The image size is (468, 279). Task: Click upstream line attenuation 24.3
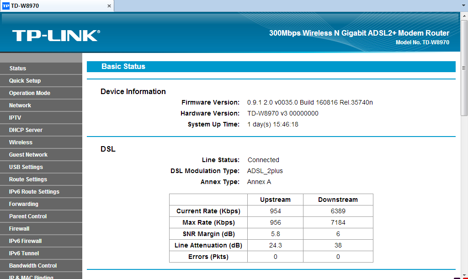tap(275, 245)
